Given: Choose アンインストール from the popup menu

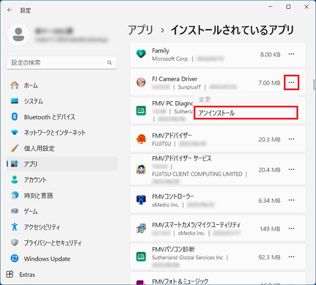Looking at the screenshot, I should (x=246, y=113).
